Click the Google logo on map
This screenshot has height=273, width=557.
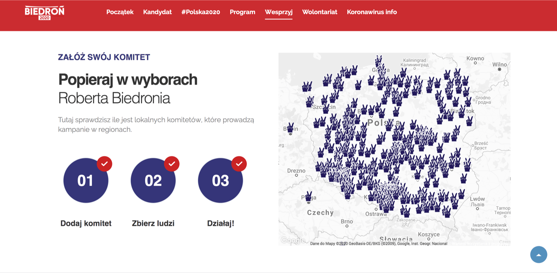pos(292,240)
